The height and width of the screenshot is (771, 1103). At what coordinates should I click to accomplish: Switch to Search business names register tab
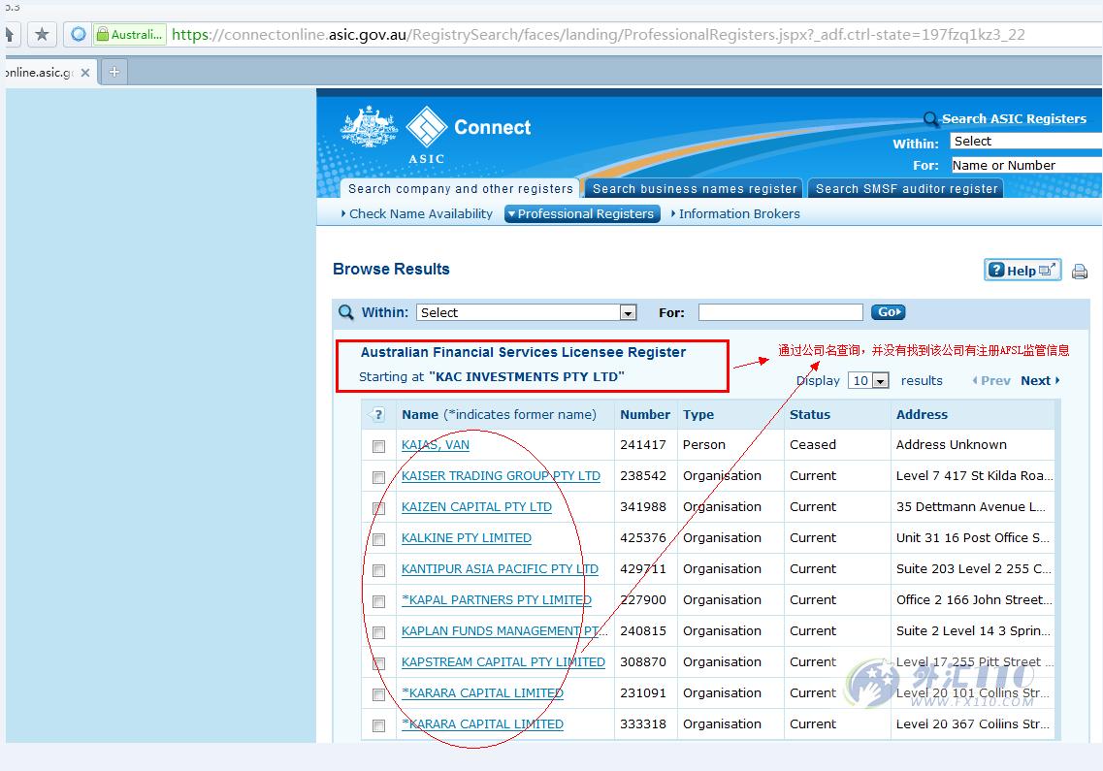[x=695, y=188]
